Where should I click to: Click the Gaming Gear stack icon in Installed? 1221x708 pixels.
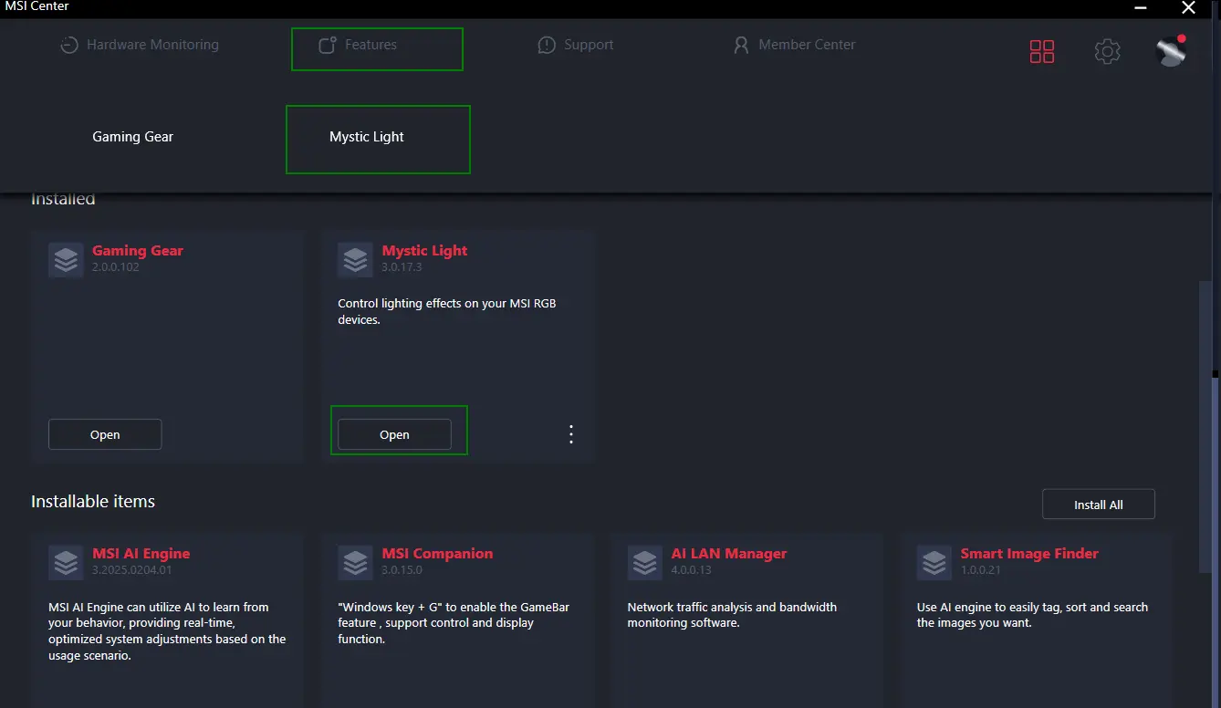[66, 260]
